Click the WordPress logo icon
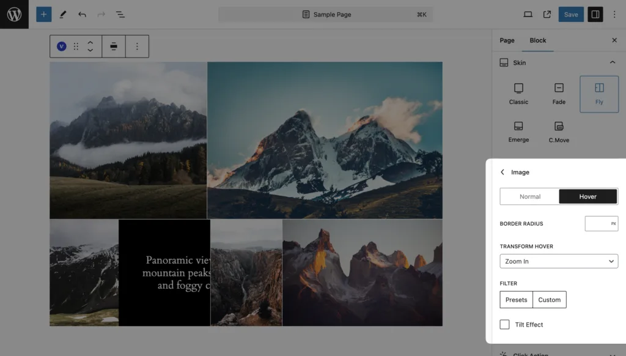 click(x=14, y=14)
